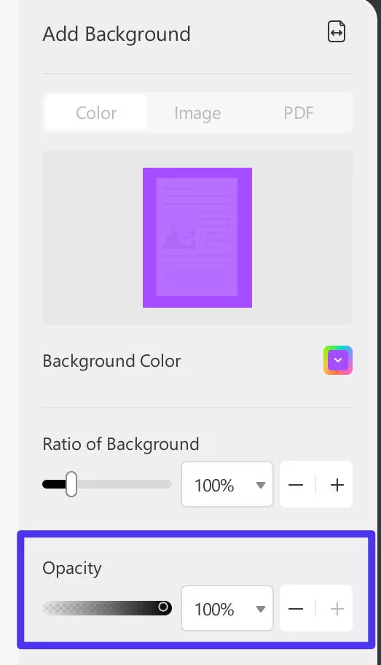This screenshot has height=665, width=381.
Task: Decrease Opacity using the minus button
Action: pyautogui.click(x=296, y=609)
